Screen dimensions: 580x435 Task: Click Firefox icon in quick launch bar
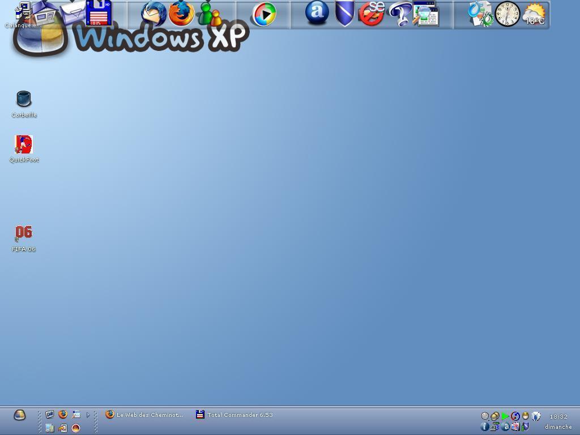coord(63,415)
